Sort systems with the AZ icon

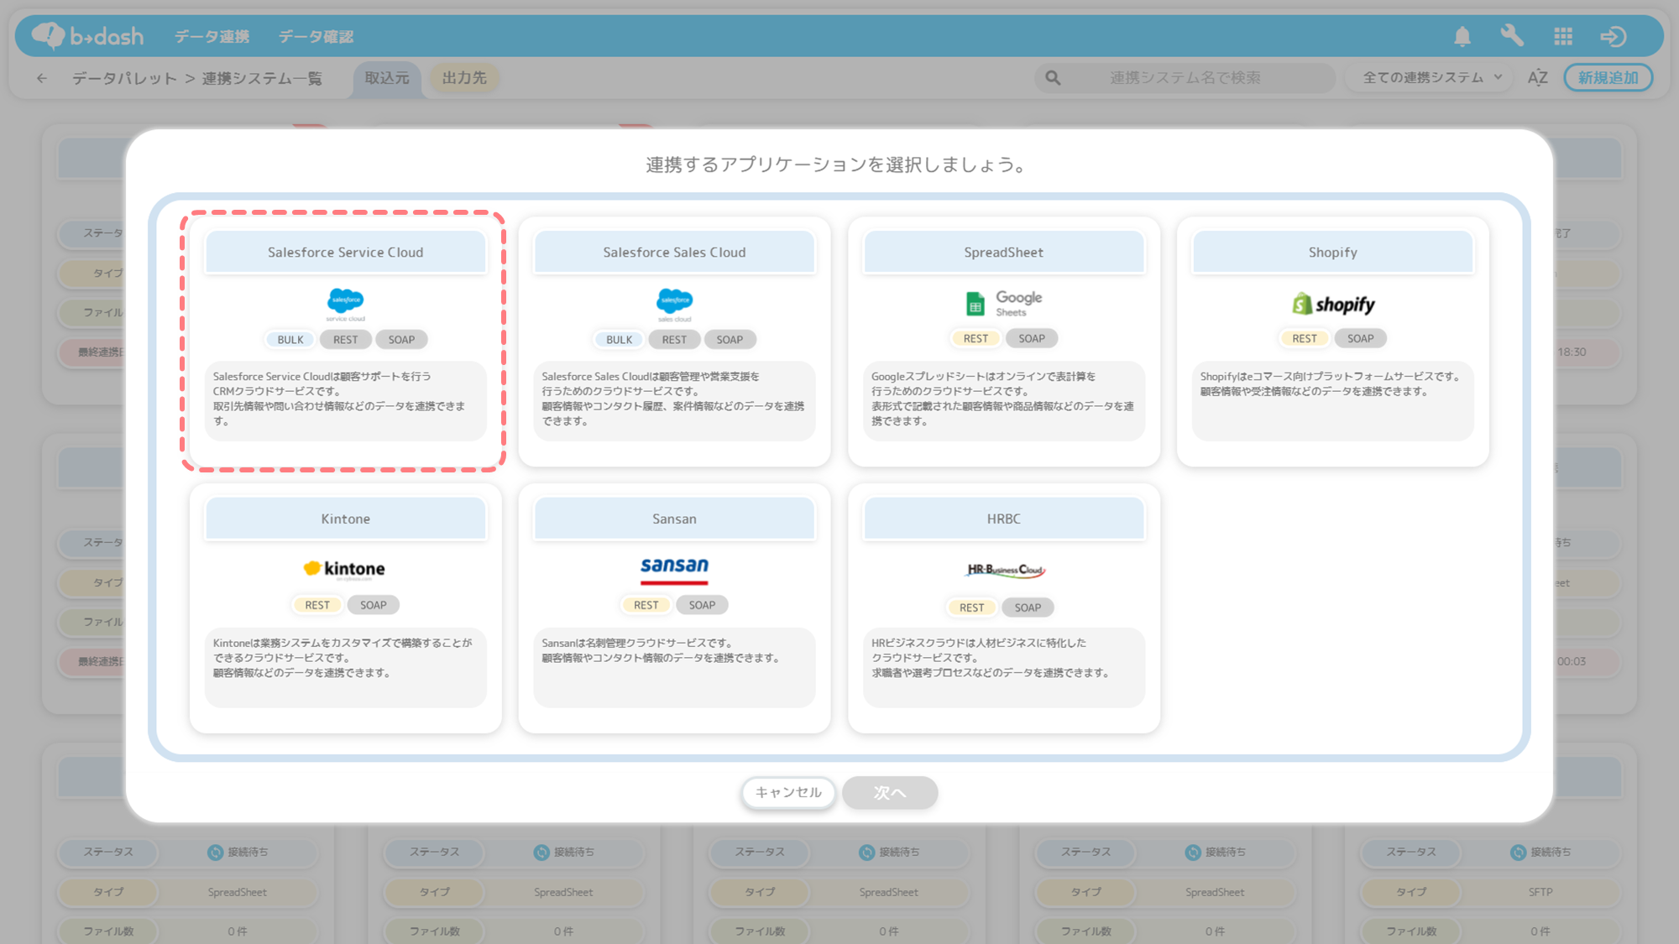(1538, 78)
